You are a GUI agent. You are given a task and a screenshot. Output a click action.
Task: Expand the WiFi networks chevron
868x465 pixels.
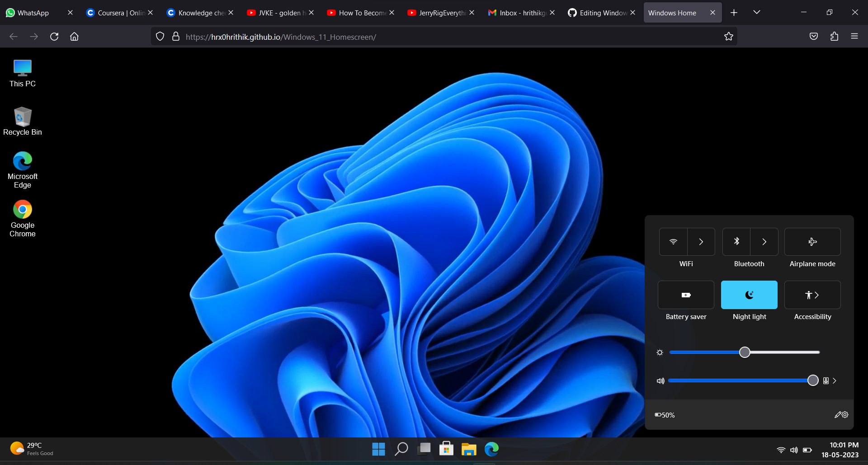pos(701,242)
